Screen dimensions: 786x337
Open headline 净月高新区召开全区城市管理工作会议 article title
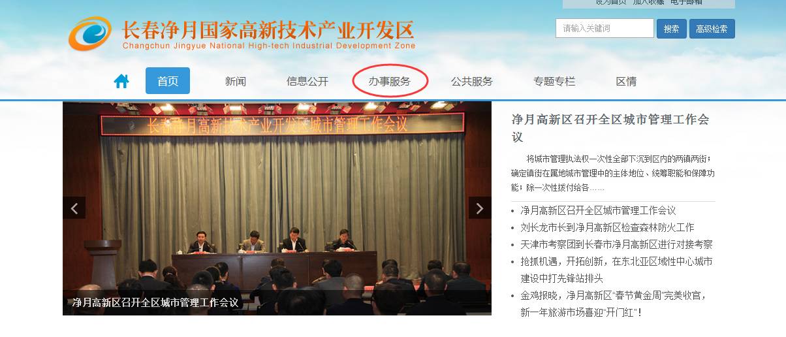(610, 128)
